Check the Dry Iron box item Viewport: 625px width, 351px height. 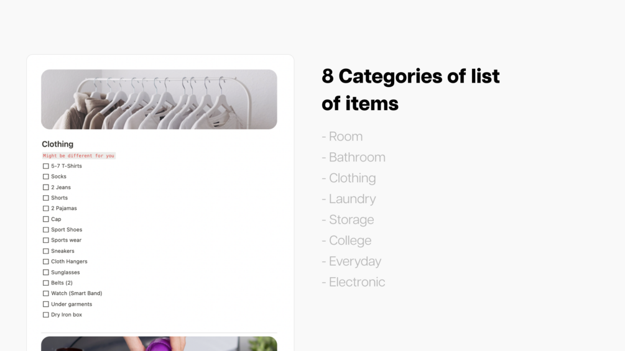click(46, 314)
